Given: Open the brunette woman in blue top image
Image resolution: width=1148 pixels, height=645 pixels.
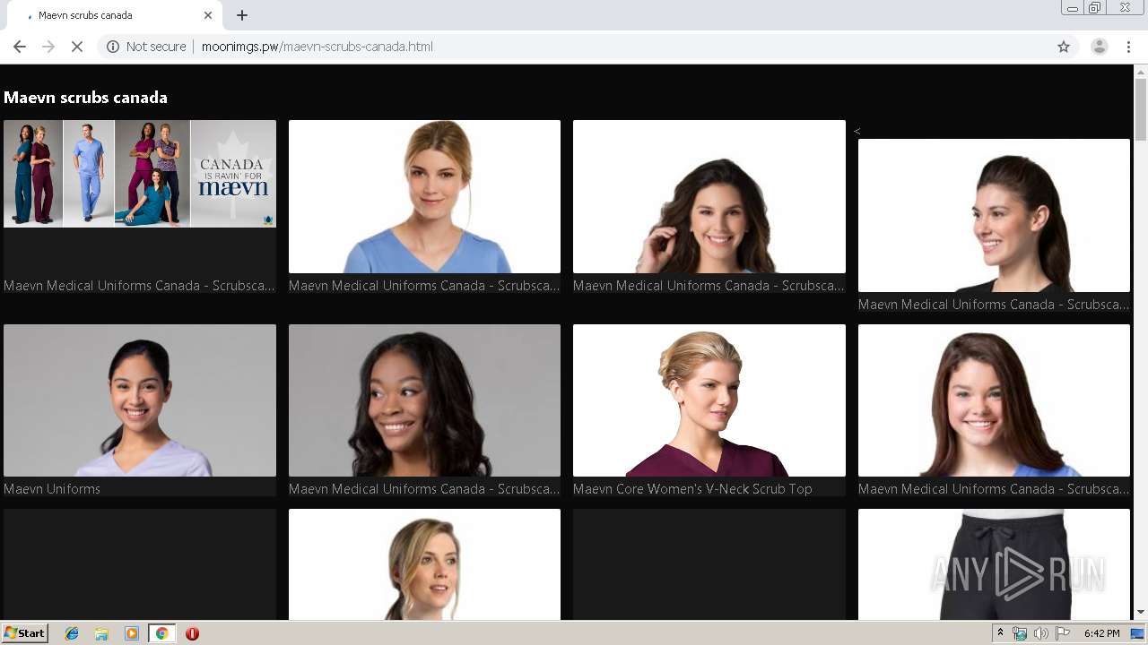Looking at the screenshot, I should click(x=994, y=400).
